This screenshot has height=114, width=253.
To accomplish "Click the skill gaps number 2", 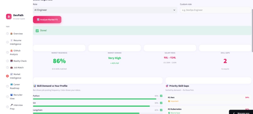I will [225, 61].
